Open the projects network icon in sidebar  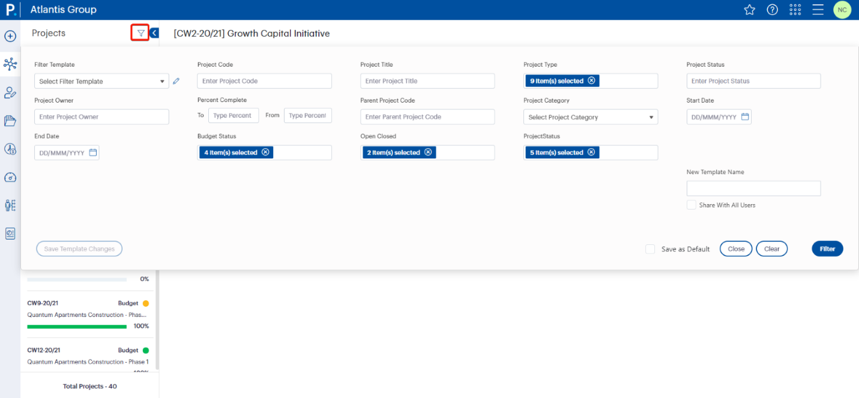(10, 64)
